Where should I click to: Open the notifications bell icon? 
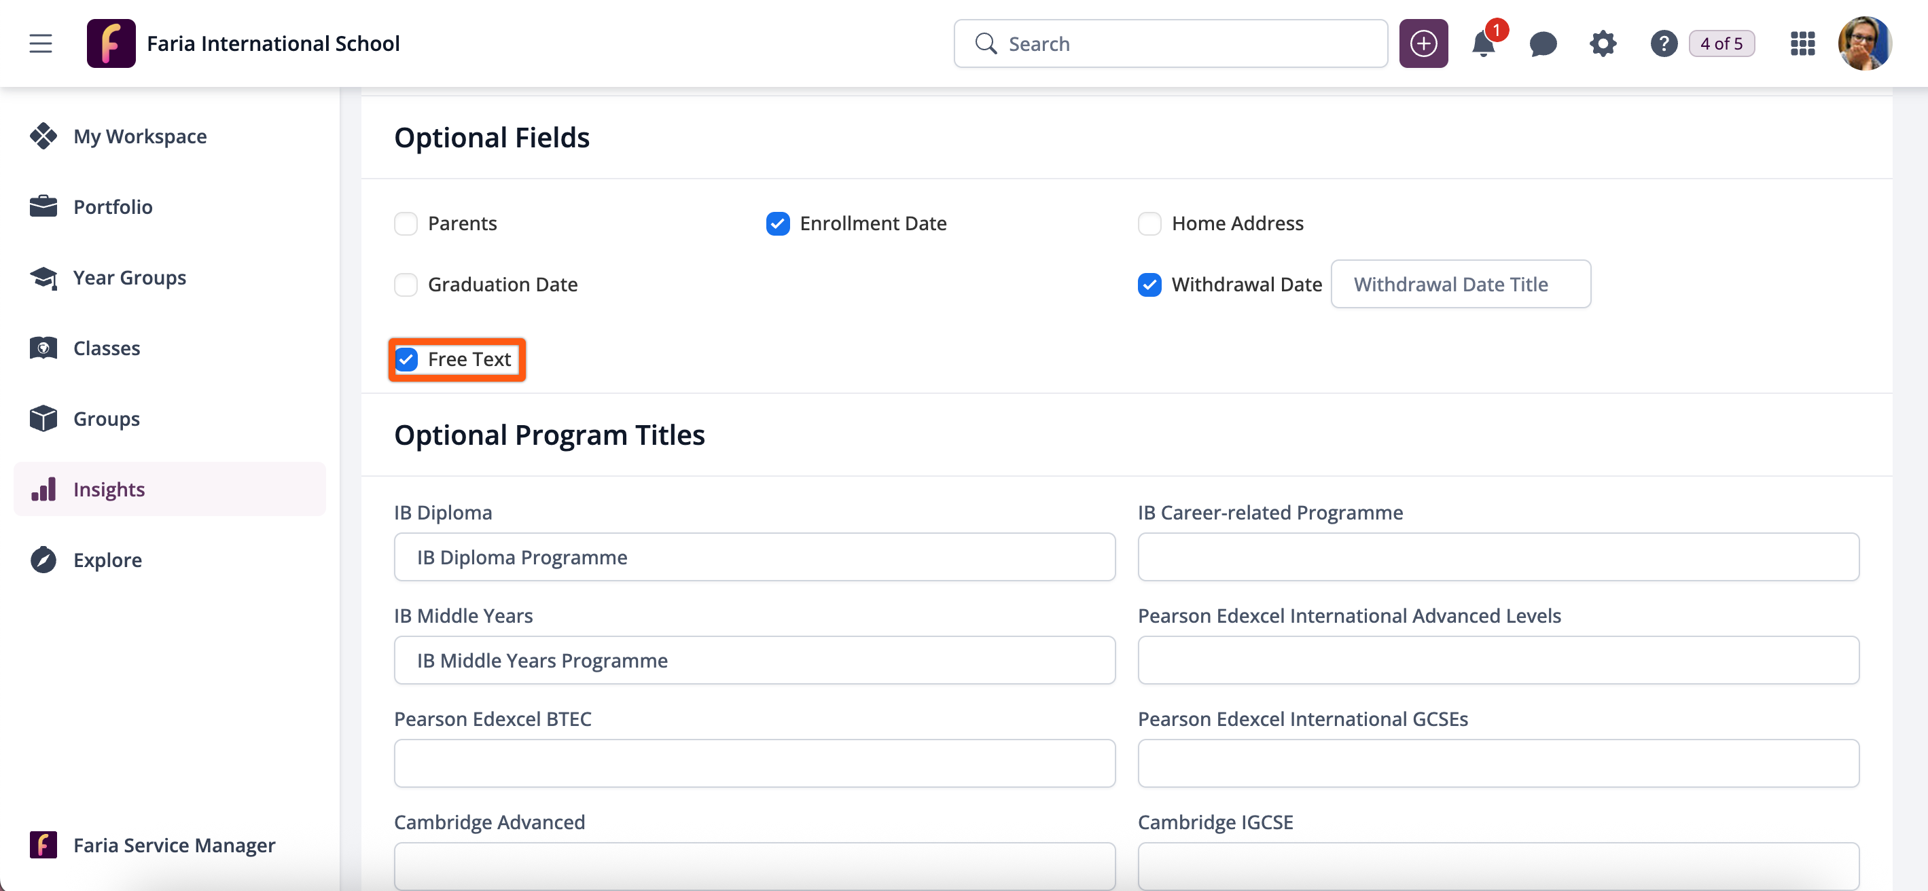[x=1482, y=43]
